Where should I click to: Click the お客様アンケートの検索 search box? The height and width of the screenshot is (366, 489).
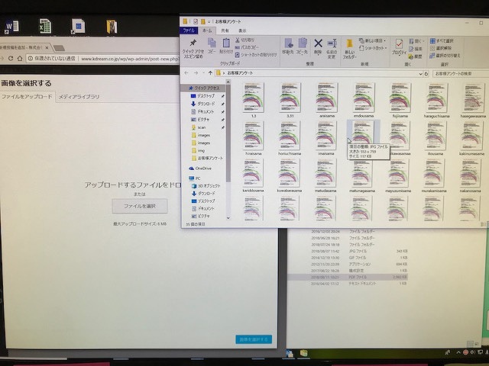457,72
